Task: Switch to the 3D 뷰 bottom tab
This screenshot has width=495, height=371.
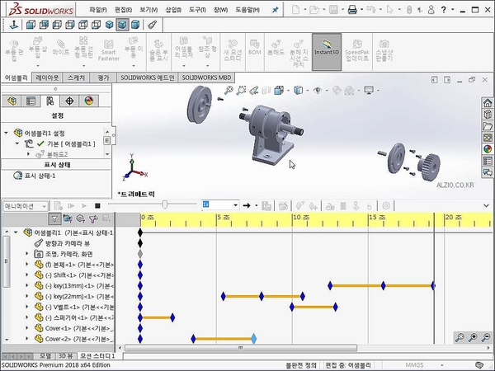Action: [66, 356]
